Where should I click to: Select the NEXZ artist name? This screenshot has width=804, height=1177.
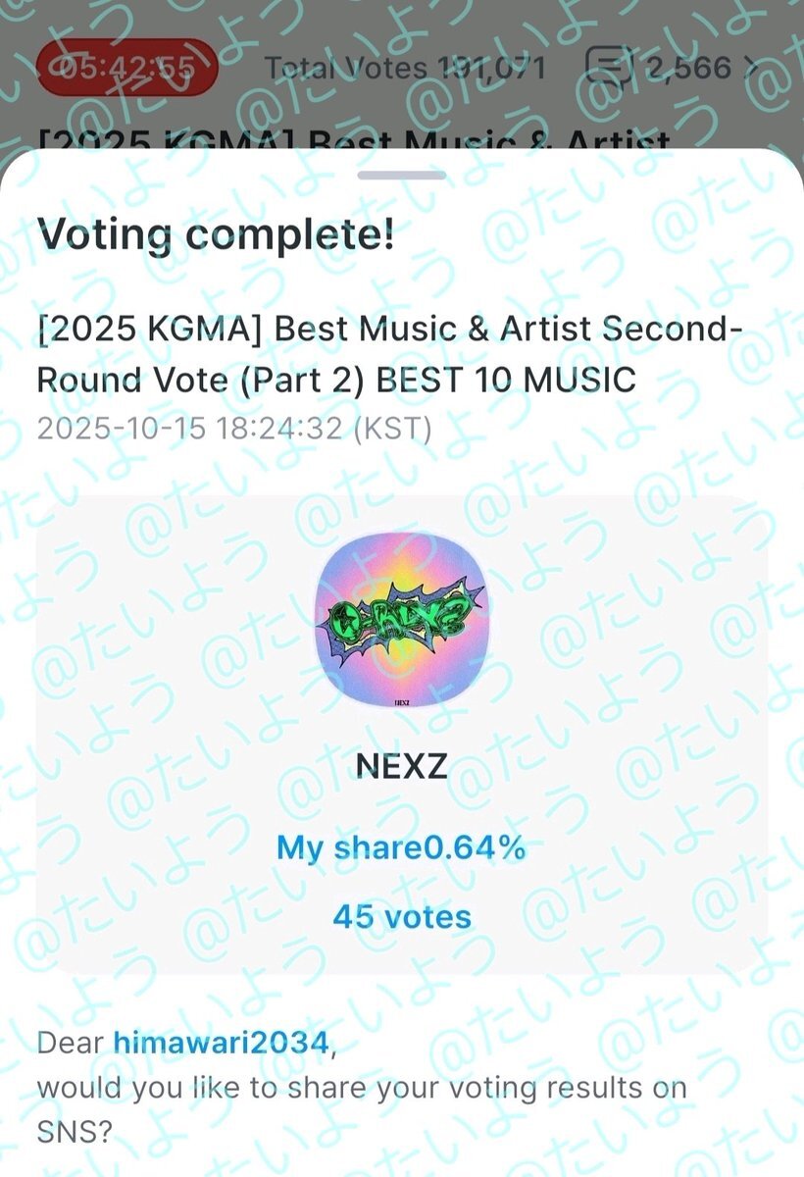point(402,766)
